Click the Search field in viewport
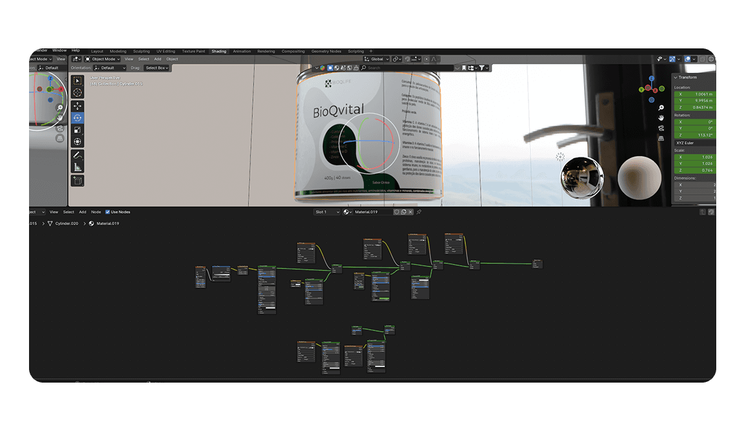The image size is (744, 431). click(x=407, y=68)
